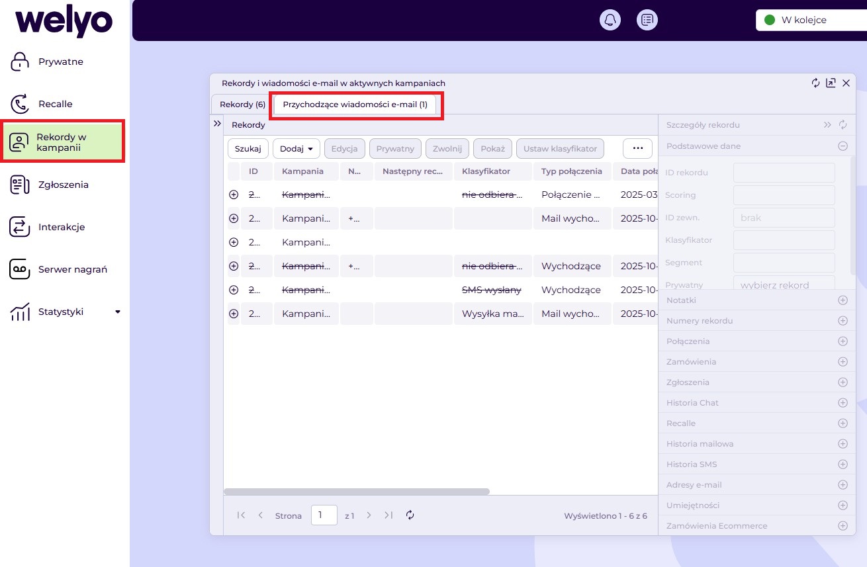
Task: Open the Dodaj dropdown button
Action: pyautogui.click(x=297, y=149)
